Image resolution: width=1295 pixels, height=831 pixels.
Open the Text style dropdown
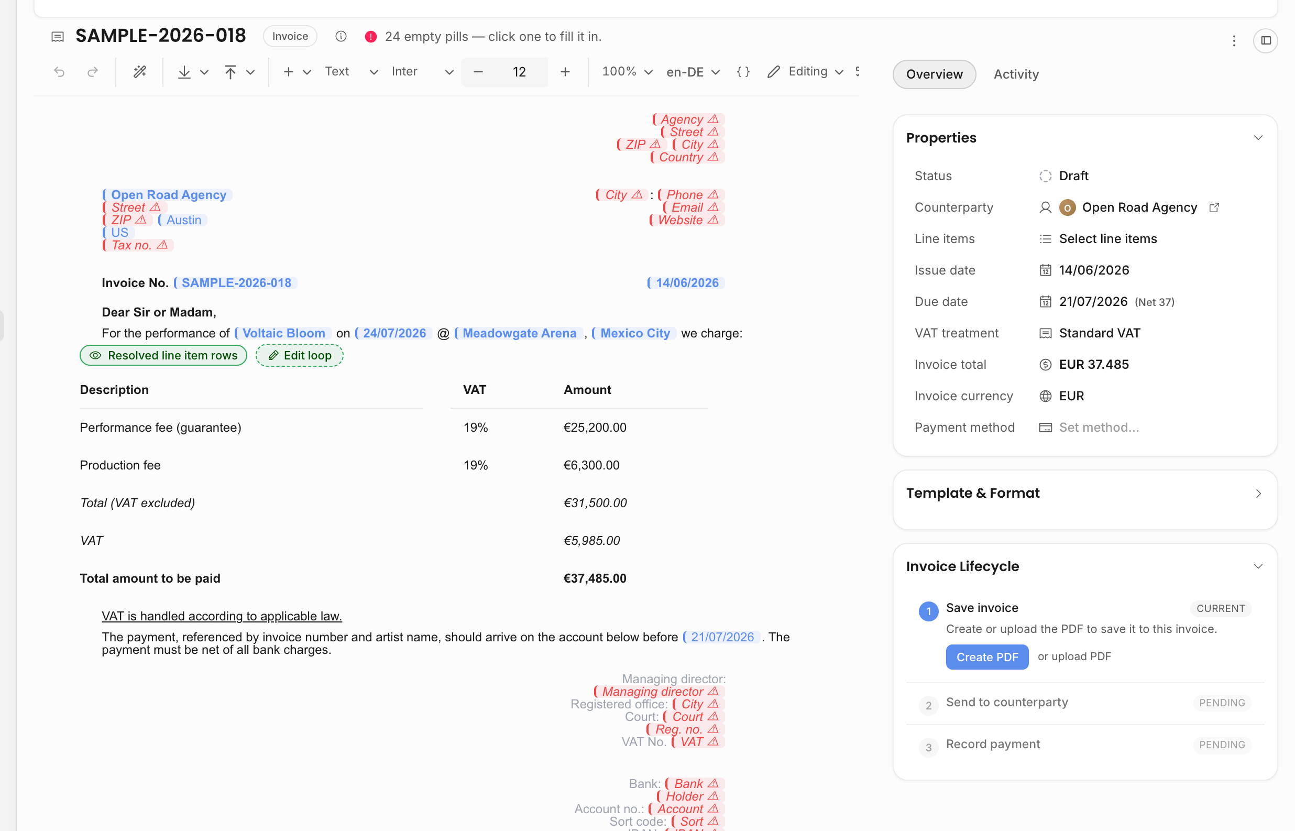(x=351, y=72)
